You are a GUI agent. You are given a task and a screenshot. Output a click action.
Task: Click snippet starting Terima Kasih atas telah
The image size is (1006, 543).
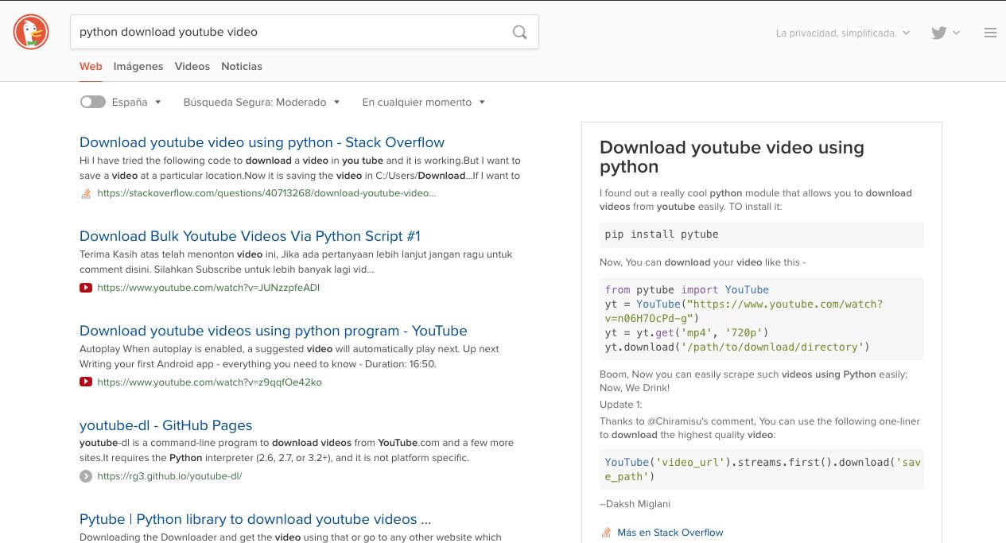[296, 262]
